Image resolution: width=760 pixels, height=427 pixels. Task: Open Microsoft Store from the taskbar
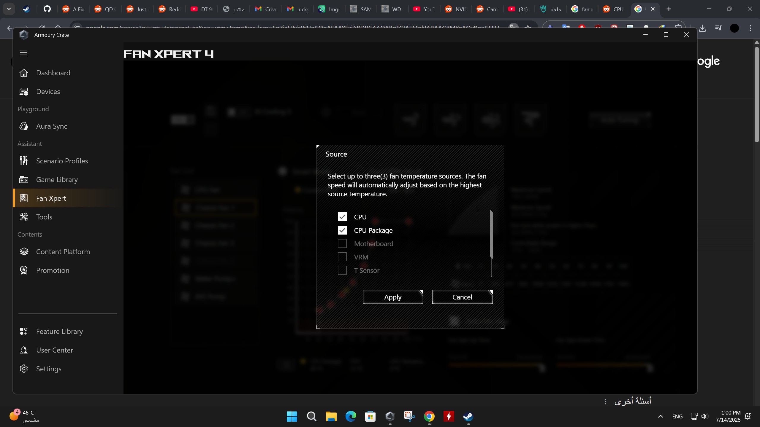[370, 417]
